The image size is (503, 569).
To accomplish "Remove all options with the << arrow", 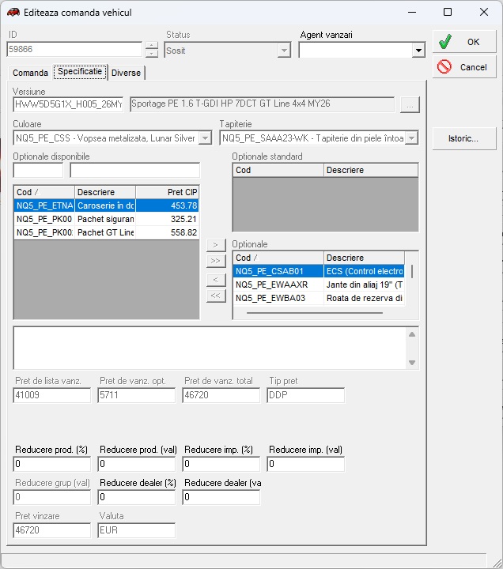I will (215, 296).
